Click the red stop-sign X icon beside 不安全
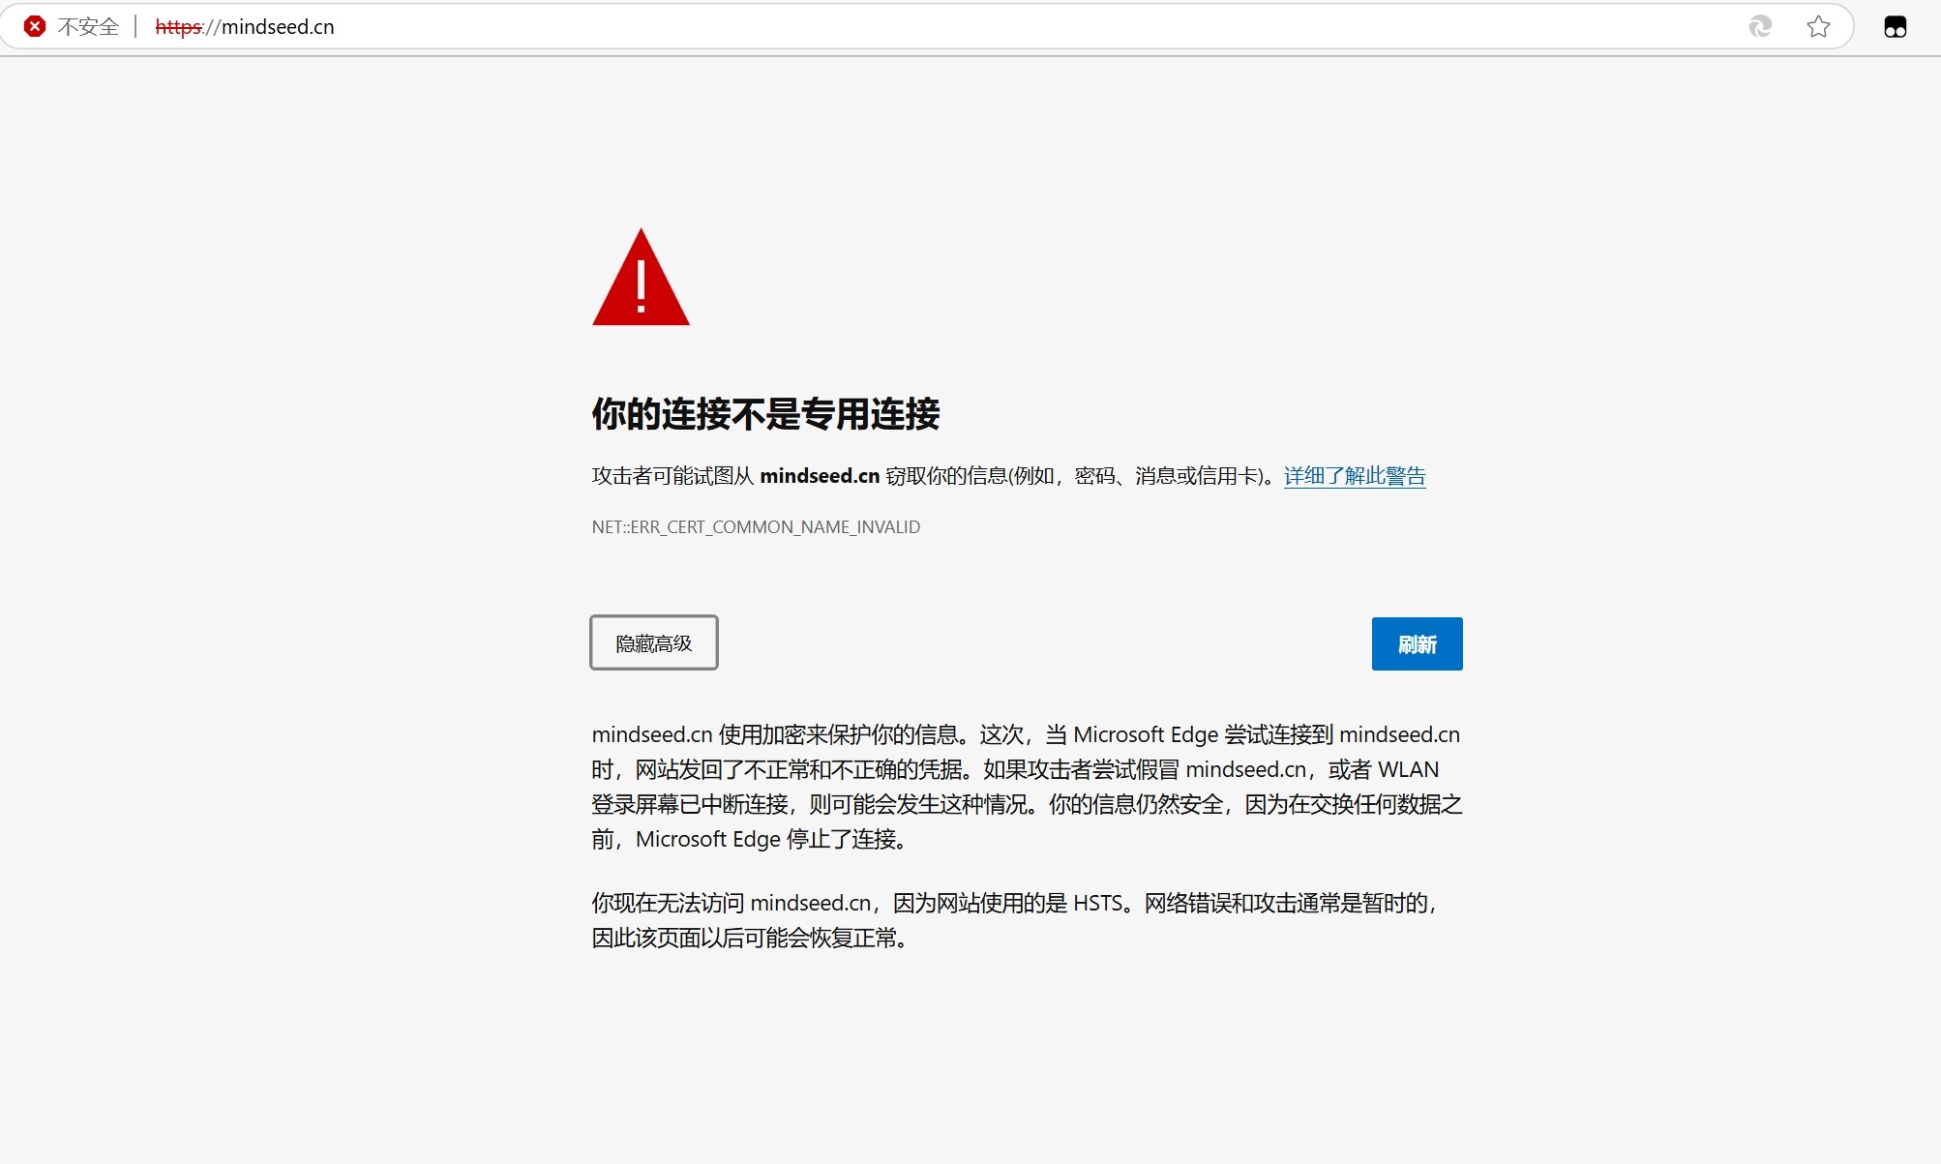1941x1164 pixels. [x=36, y=26]
